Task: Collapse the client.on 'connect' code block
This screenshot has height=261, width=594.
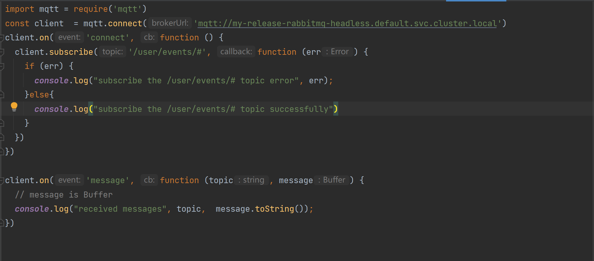Action: point(2,38)
